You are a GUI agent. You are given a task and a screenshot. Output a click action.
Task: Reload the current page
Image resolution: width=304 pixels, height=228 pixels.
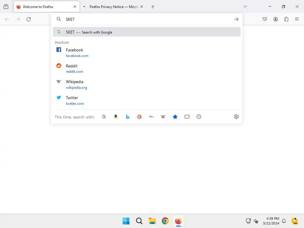28,19
